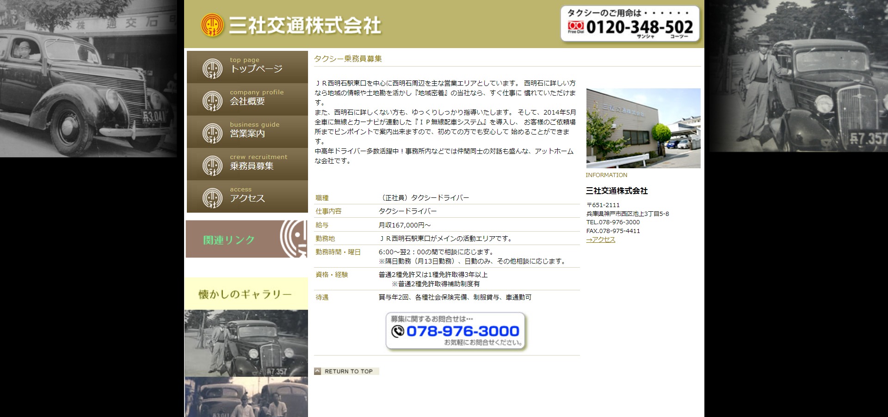Image resolution: width=888 pixels, height=417 pixels.
Task: Click the emblem icon beside 乗務員募集
Action: click(x=212, y=166)
